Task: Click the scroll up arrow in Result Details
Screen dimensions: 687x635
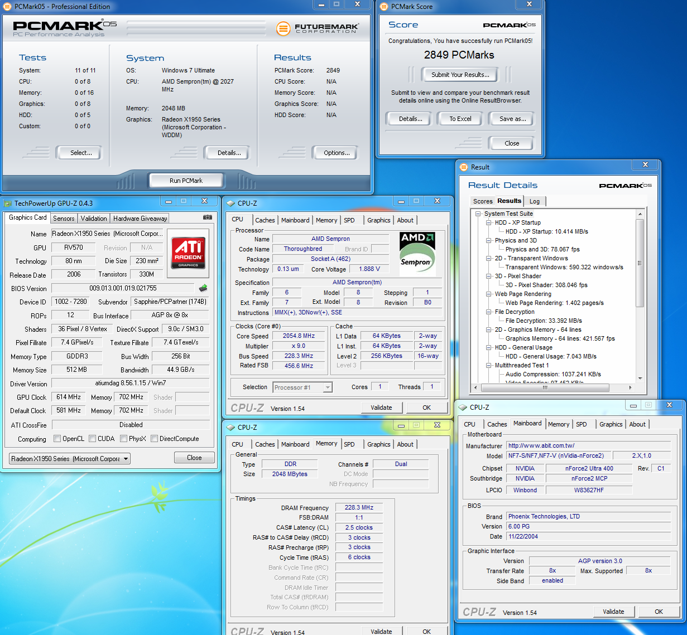Action: tap(640, 214)
